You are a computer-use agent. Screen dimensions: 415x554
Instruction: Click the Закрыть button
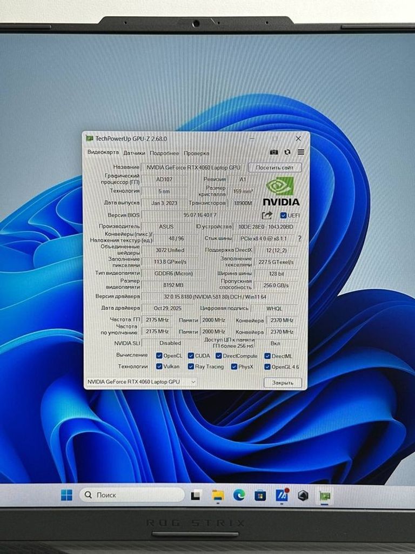[x=283, y=382]
